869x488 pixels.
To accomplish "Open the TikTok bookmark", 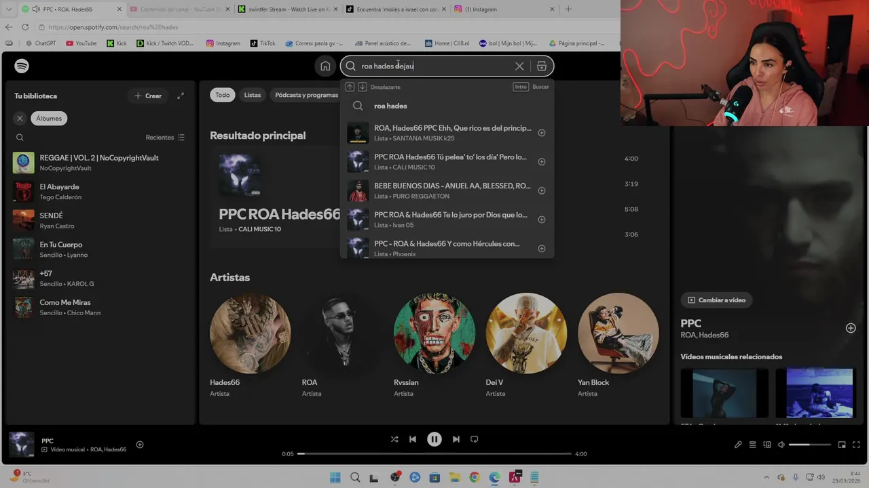I will pos(263,43).
